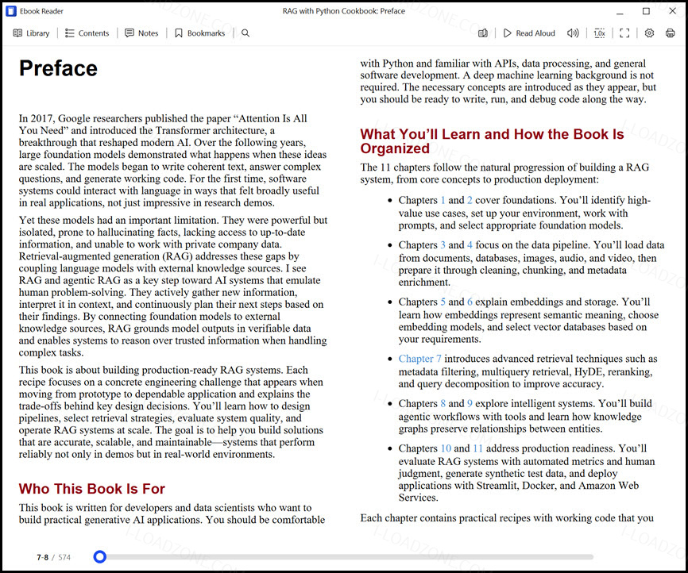Follow the chapter 1 link
This screenshot has width=688, height=573.
[x=443, y=200]
